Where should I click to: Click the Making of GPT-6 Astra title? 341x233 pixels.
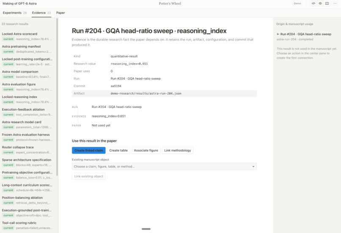19,3
